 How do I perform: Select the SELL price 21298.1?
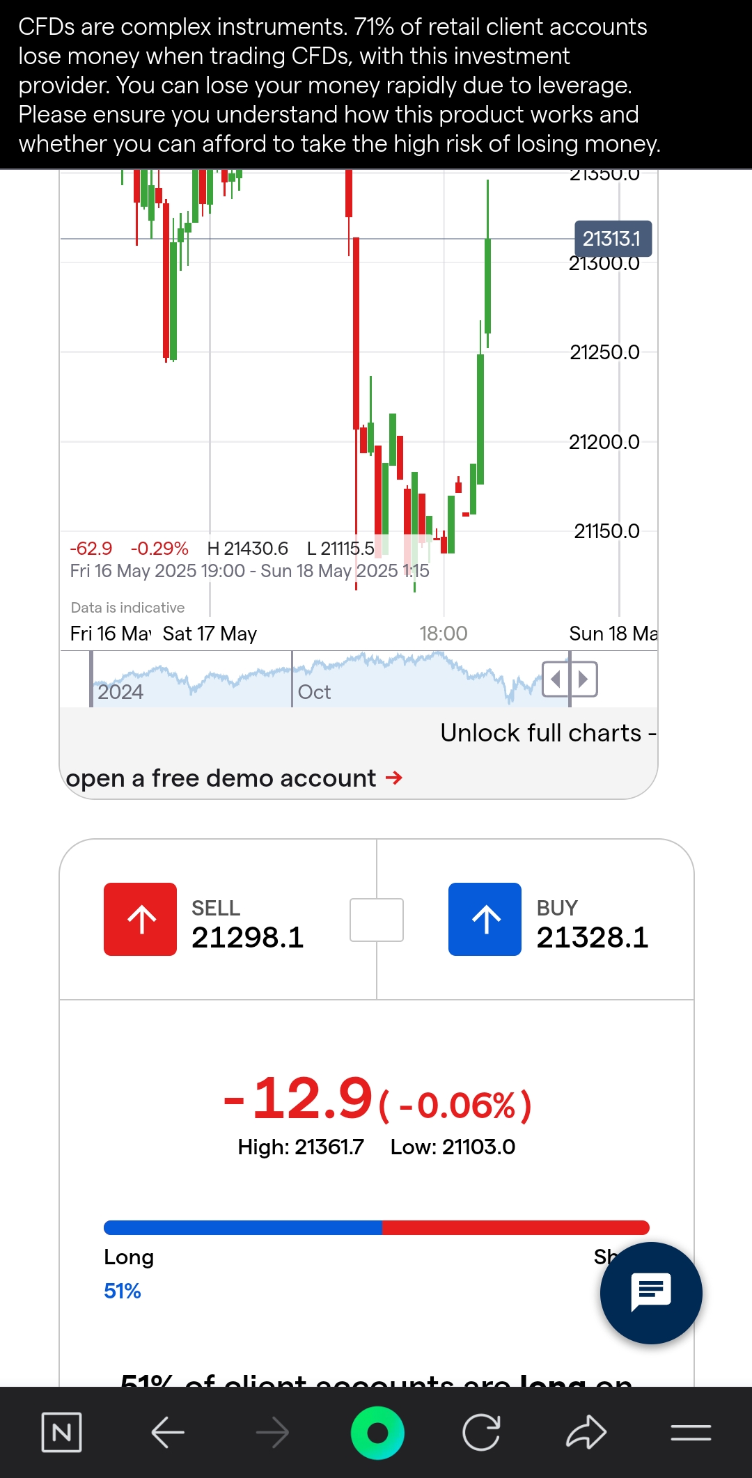coord(247,937)
